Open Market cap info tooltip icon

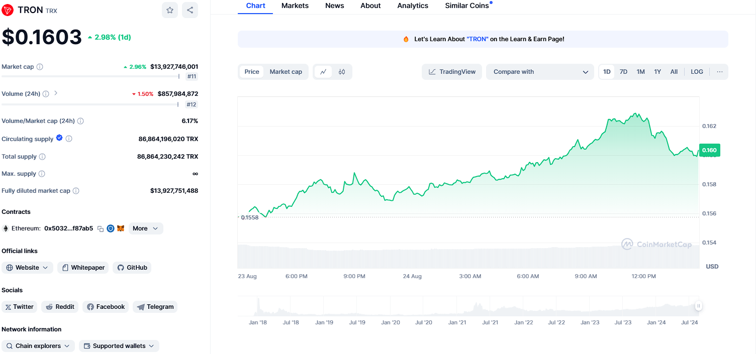[40, 67]
